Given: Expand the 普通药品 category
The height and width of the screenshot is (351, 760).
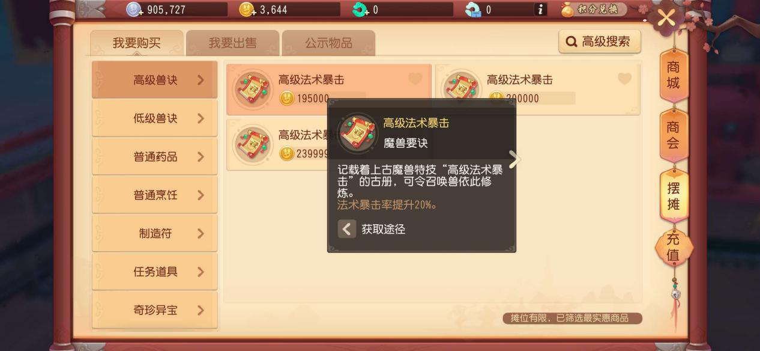Looking at the screenshot, I should (155, 157).
